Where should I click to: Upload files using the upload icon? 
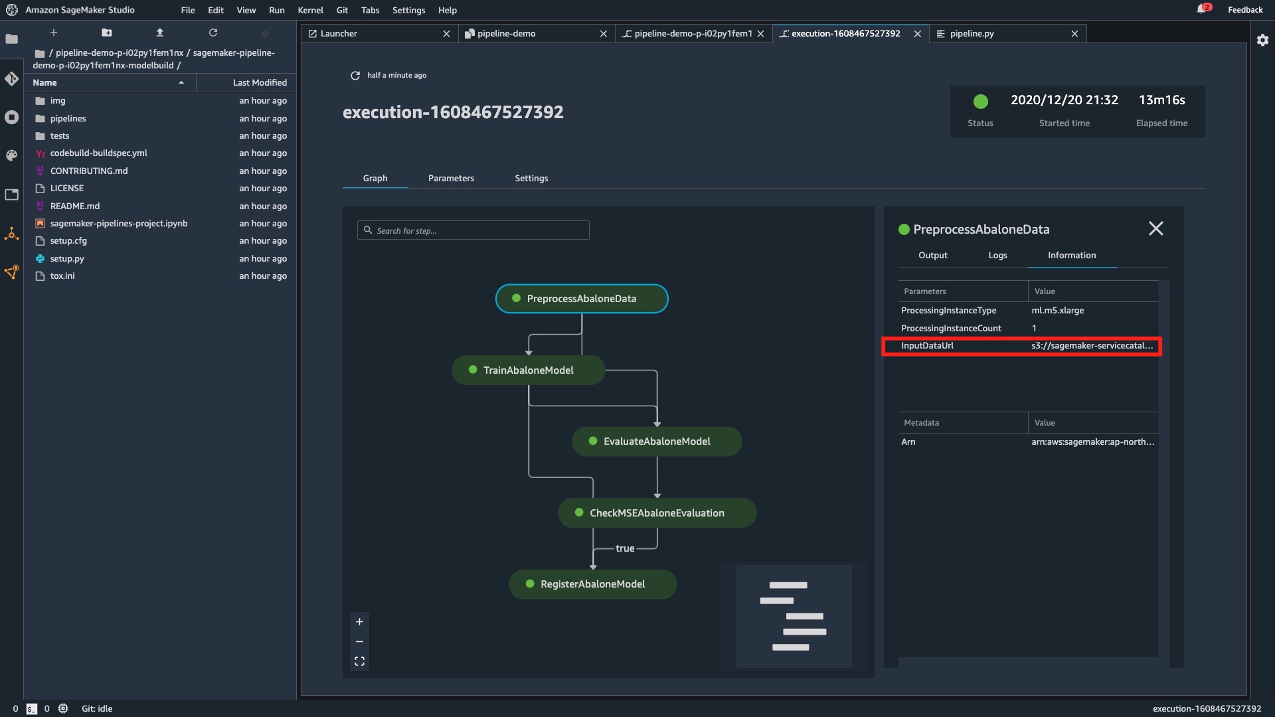(x=159, y=33)
